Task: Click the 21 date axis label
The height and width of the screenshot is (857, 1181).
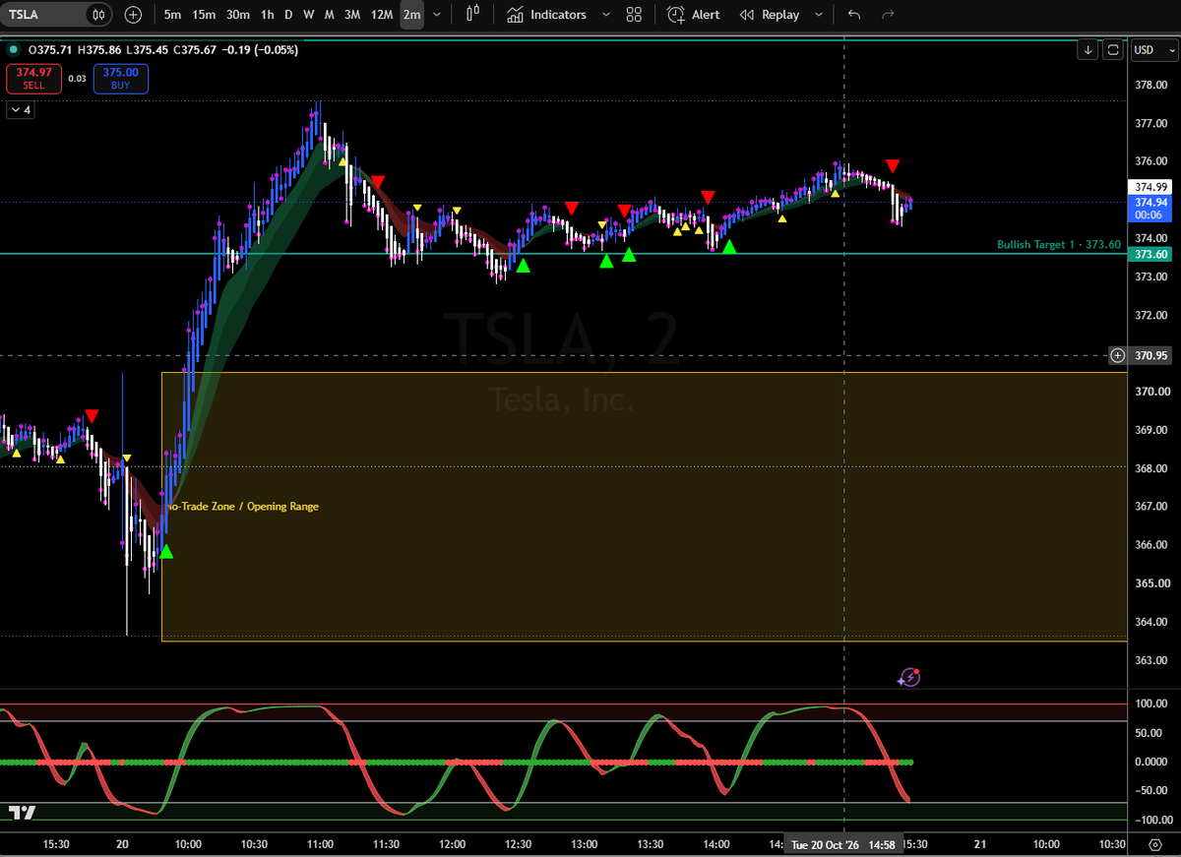Action: click(x=980, y=844)
